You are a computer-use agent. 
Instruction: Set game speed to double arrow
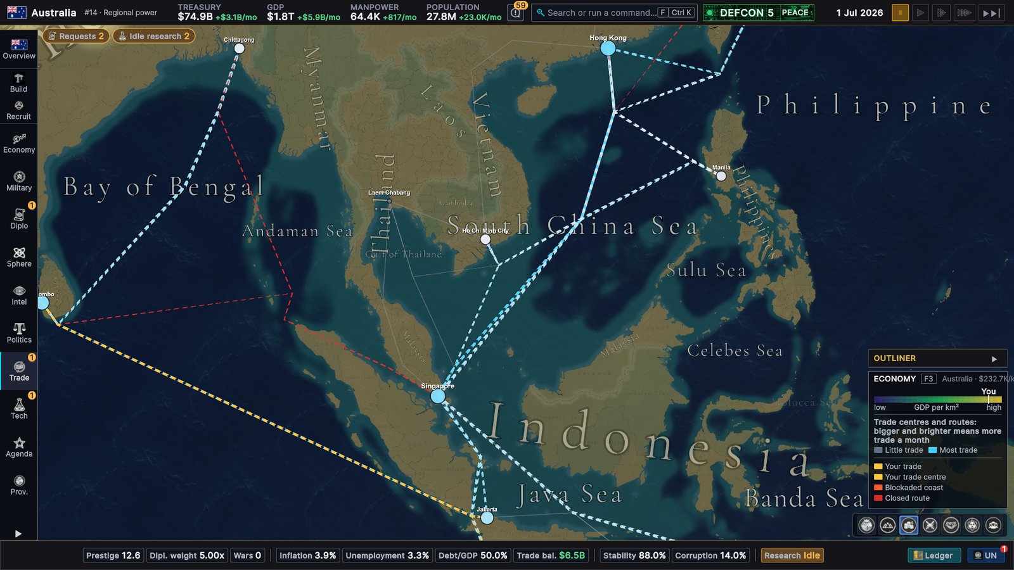pos(942,13)
